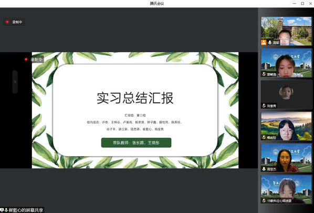Image resolution: width=314 pixels, height=213 pixels.
Task: Click the muted mic icon on the landscape-background tile
Action: (264, 137)
